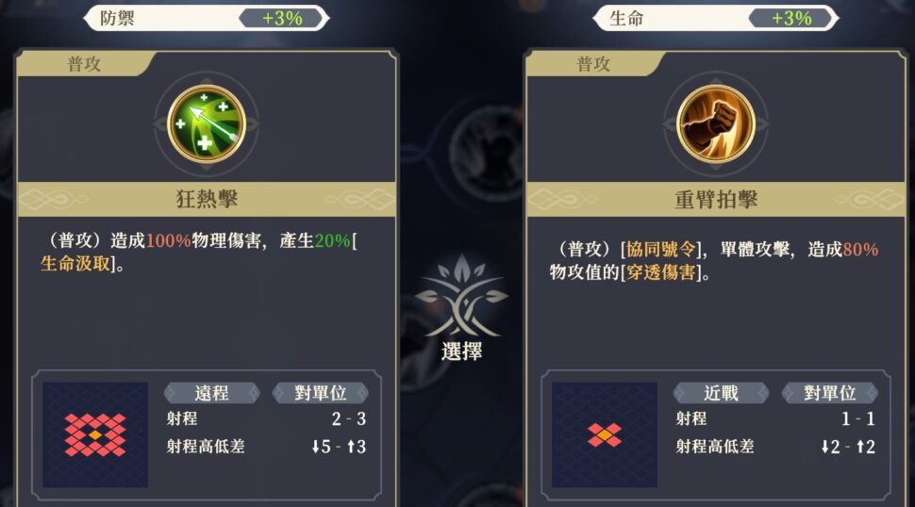Select the 重臂拍擊 fist skill icon
The image size is (915, 507).
pyautogui.click(x=715, y=123)
